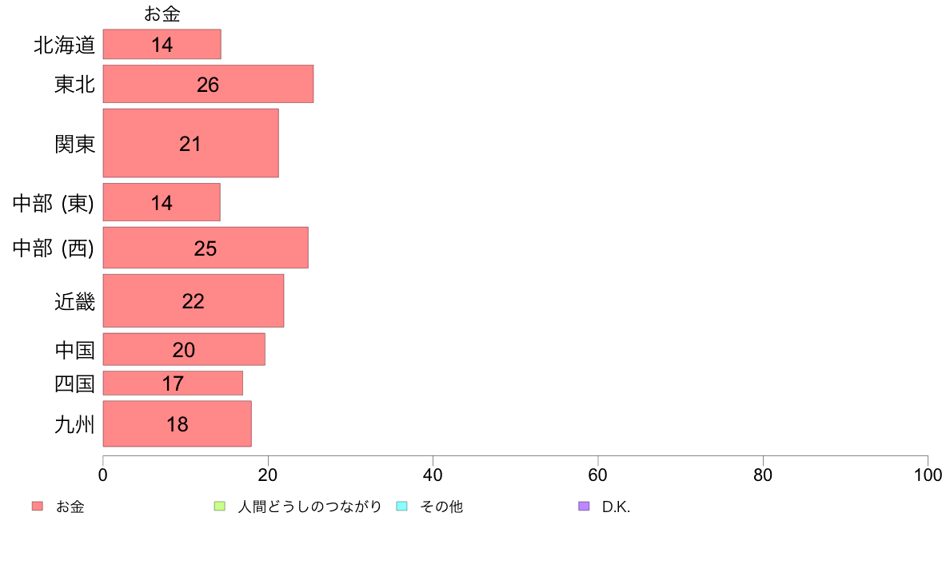Select the 関東 bar showing 21

(x=191, y=143)
